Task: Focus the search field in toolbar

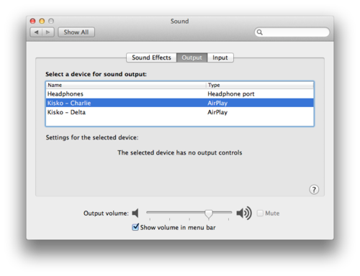Action: 292,32
